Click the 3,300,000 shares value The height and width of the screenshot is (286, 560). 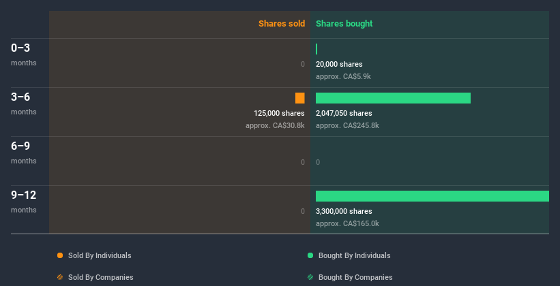[344, 211]
